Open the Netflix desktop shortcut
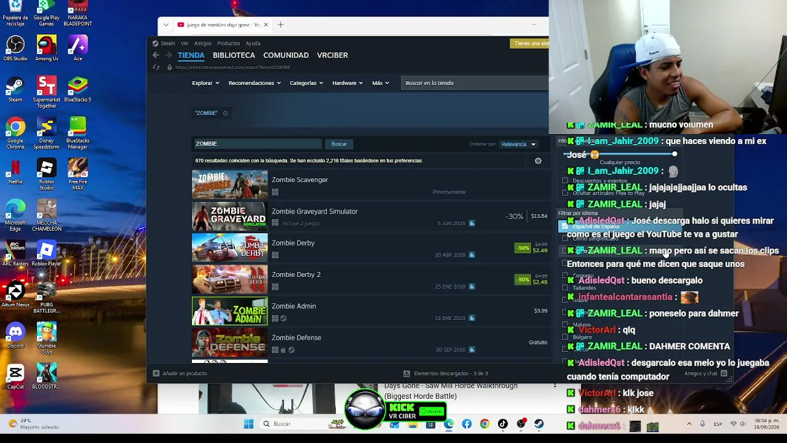This screenshot has width=787, height=443. coord(15,172)
